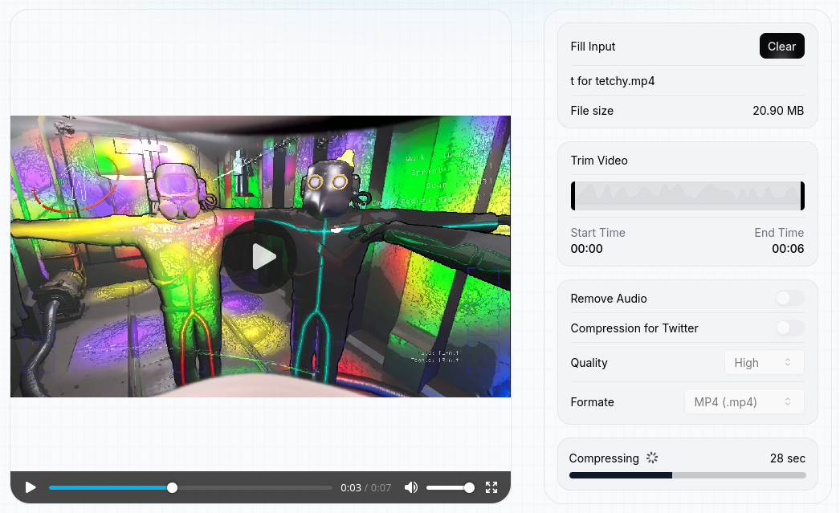Click the 28 sec countdown label
Screen dimensions: 840x513
click(x=788, y=458)
